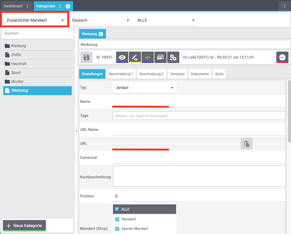Screen dimensions: 291x234
Task: Click the gears settings icon
Action: (173, 57)
